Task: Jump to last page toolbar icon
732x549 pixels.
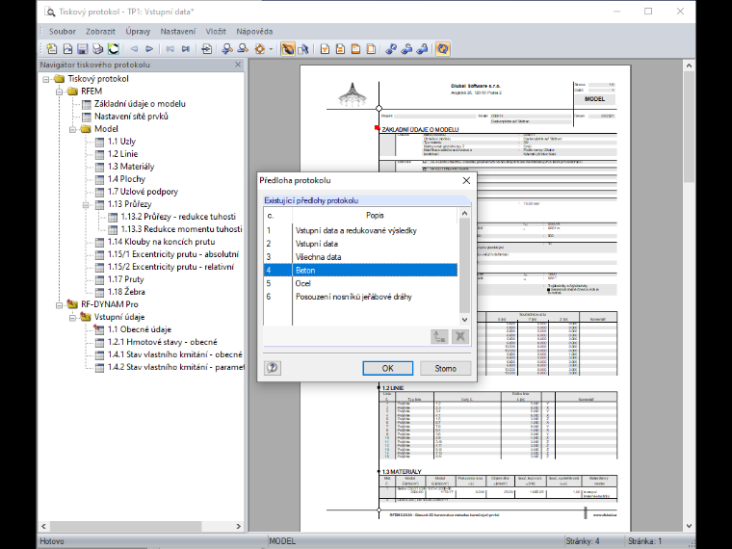Action: [185, 48]
